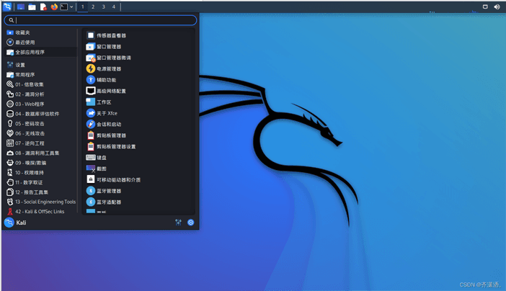The width and height of the screenshot is (506, 291).
Task: Select the 收藏夹 favorites category
Action: click(x=41, y=32)
